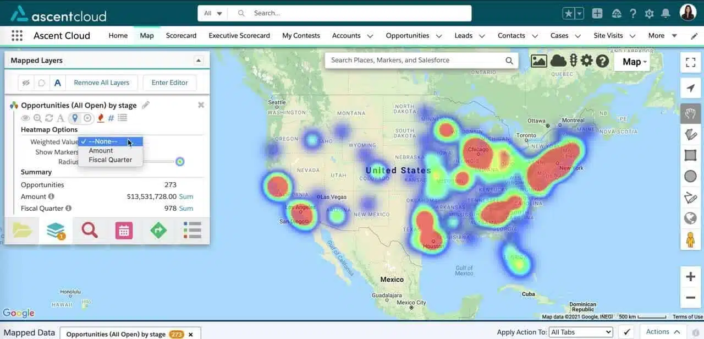704x339 pixels.
Task: Switch layer to marker pin mode
Action: pos(75,118)
